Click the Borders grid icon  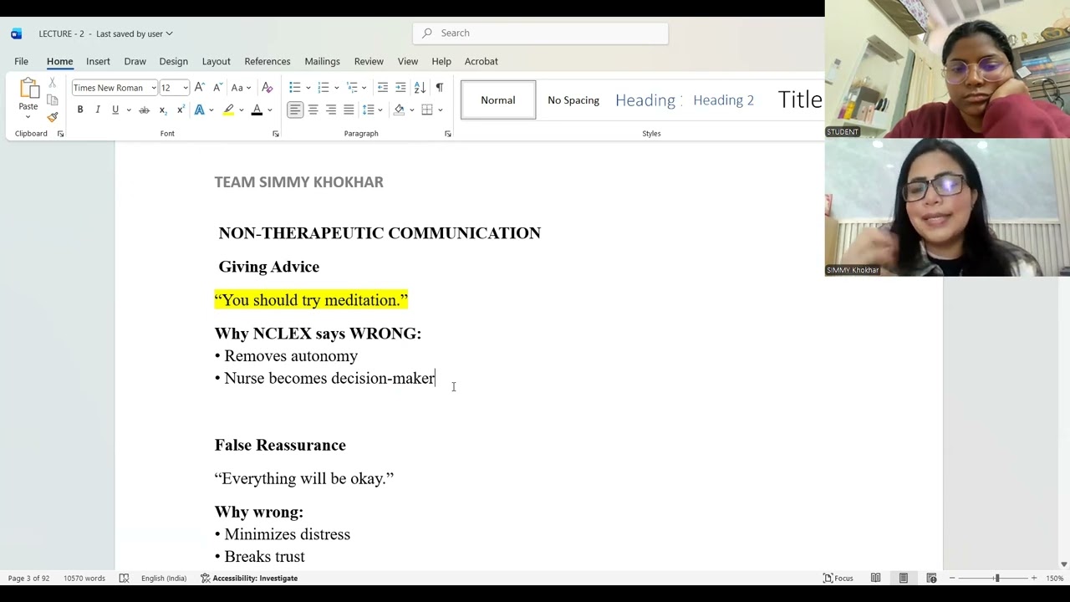427,110
